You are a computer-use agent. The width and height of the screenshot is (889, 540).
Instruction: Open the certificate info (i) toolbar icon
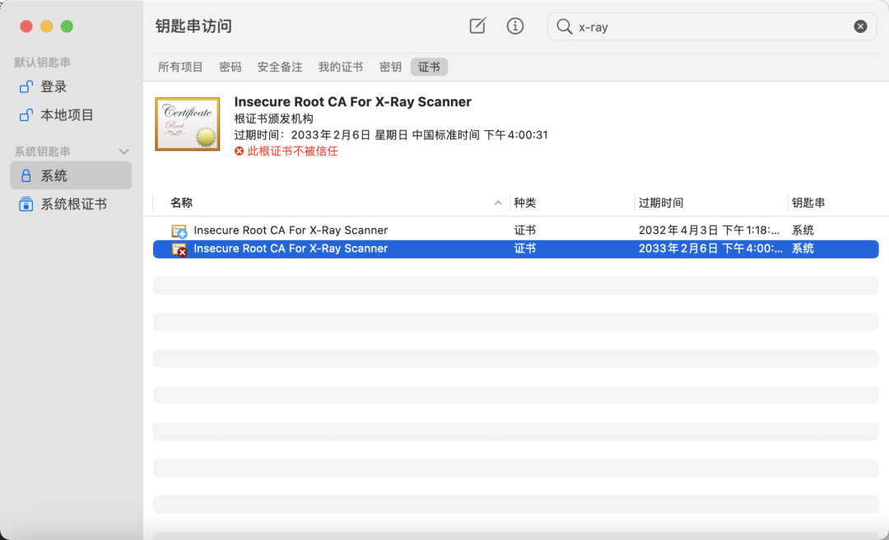(x=515, y=26)
